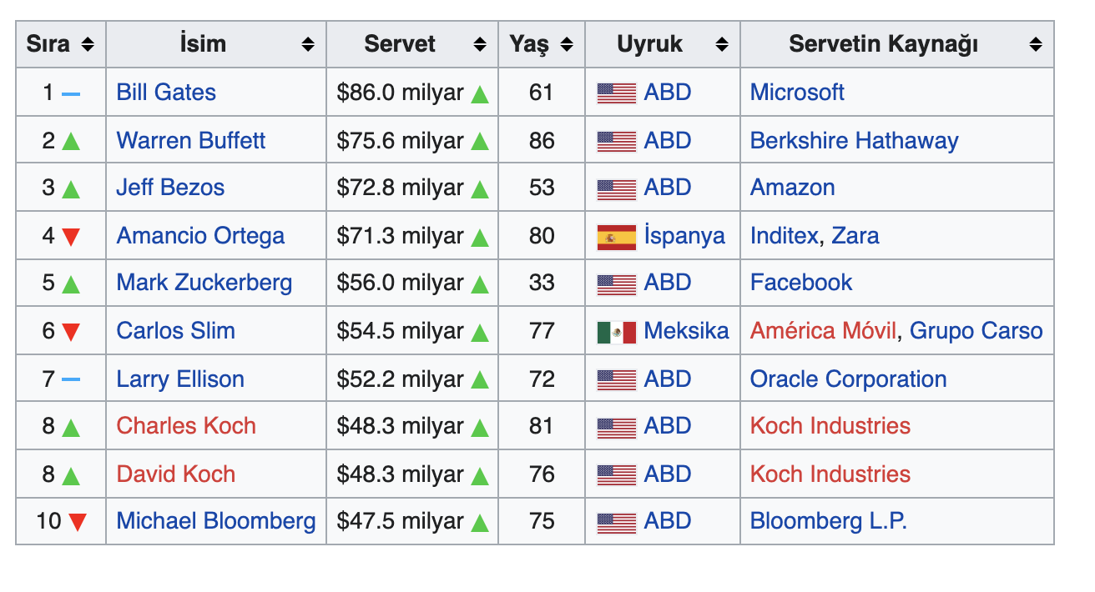Click green triangle after $86.0 milyar
1095x592 pixels.
click(x=479, y=94)
